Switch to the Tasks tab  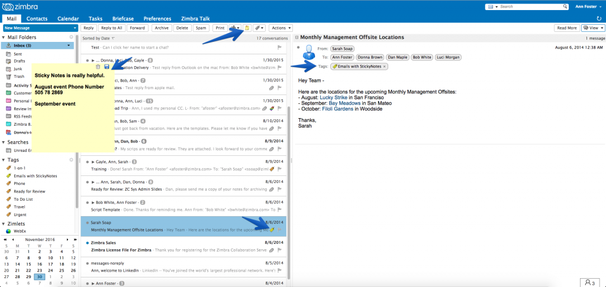coord(95,18)
